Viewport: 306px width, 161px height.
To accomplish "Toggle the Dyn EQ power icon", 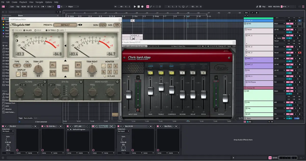I will (81, 82).
